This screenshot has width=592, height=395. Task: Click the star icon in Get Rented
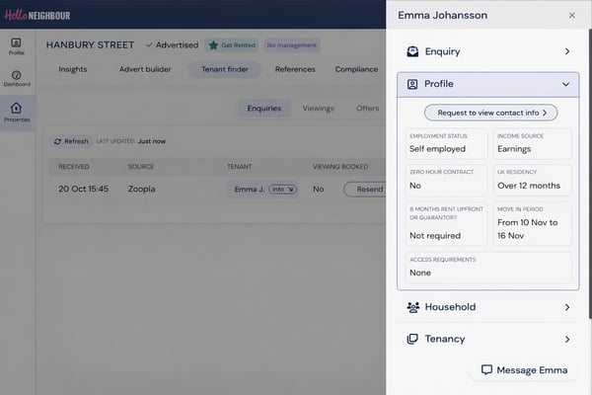click(213, 45)
